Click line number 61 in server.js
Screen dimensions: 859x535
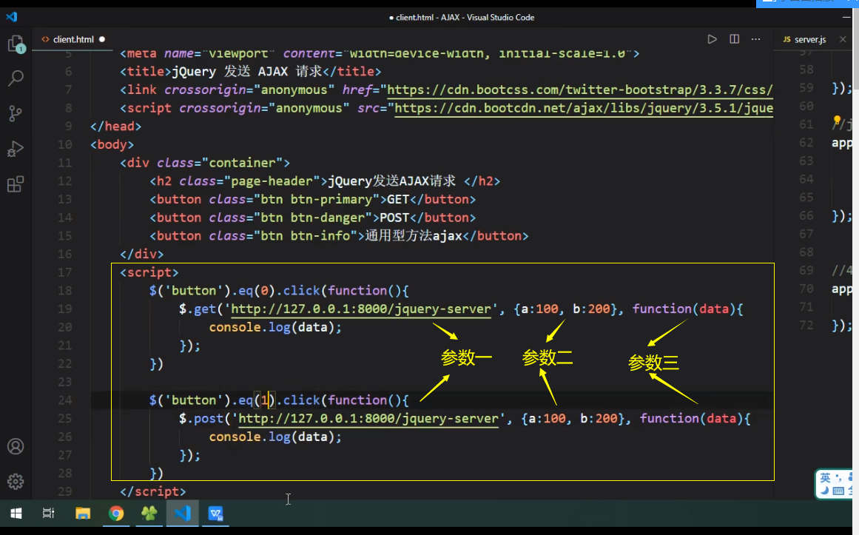pyautogui.click(x=806, y=124)
